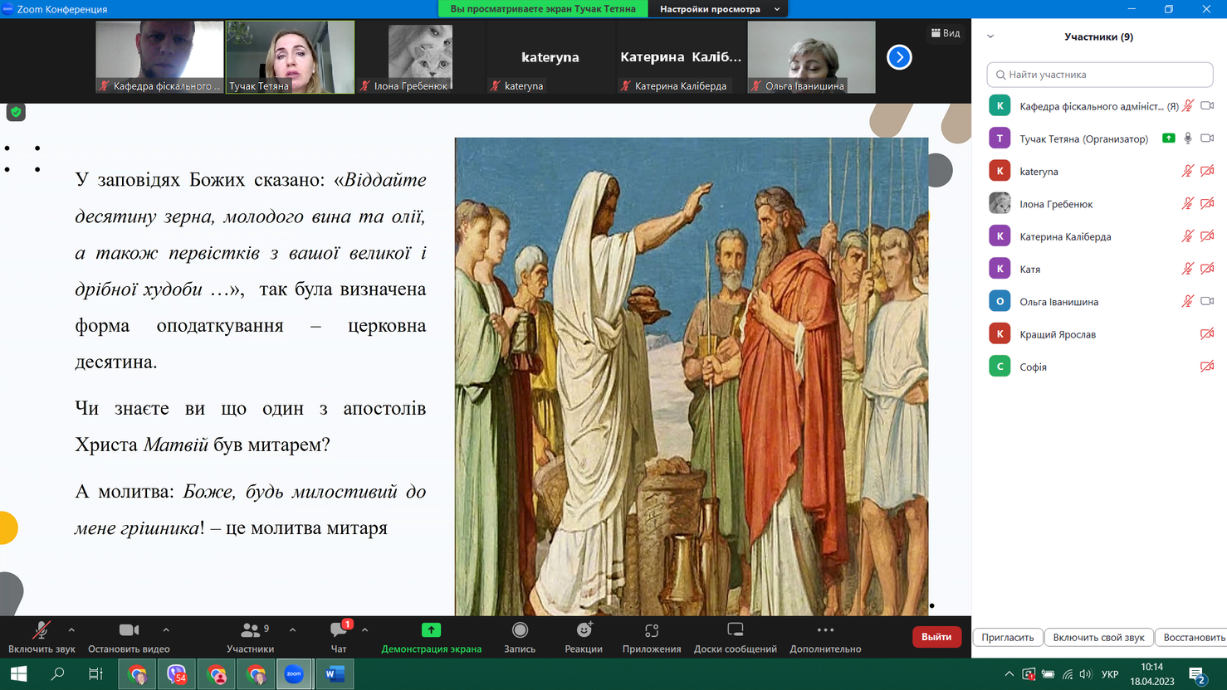
Task: Open Viber from taskbar
Action: [x=177, y=674]
